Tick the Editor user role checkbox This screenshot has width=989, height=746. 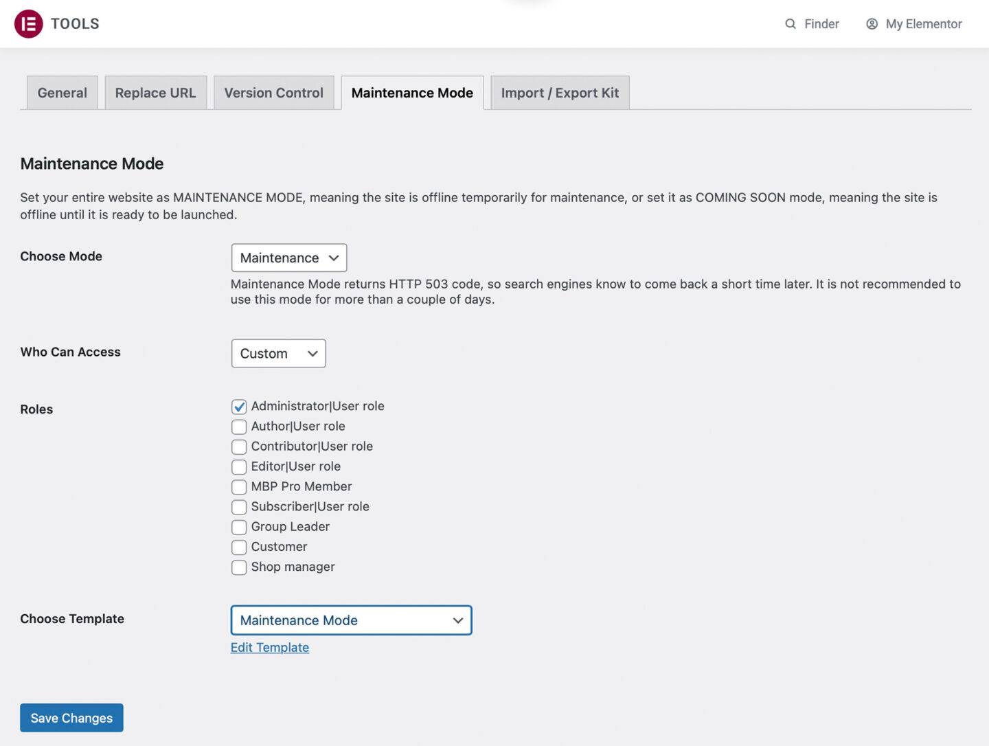(x=239, y=467)
